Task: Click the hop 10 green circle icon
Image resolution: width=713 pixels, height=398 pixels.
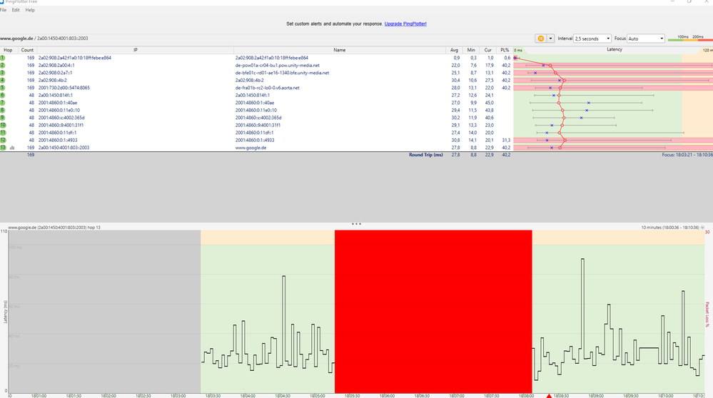Action: tap(3, 125)
